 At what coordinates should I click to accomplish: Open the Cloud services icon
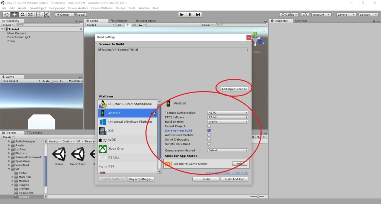coord(305,14)
